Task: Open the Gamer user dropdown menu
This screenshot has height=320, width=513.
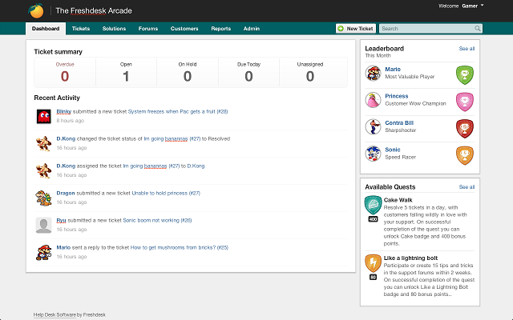Action: tap(472, 6)
